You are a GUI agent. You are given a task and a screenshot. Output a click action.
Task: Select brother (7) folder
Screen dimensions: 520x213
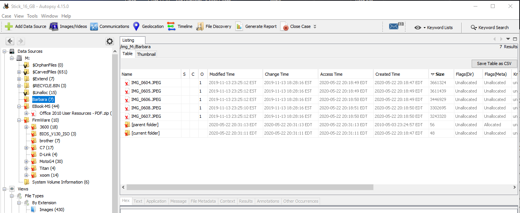(50, 141)
